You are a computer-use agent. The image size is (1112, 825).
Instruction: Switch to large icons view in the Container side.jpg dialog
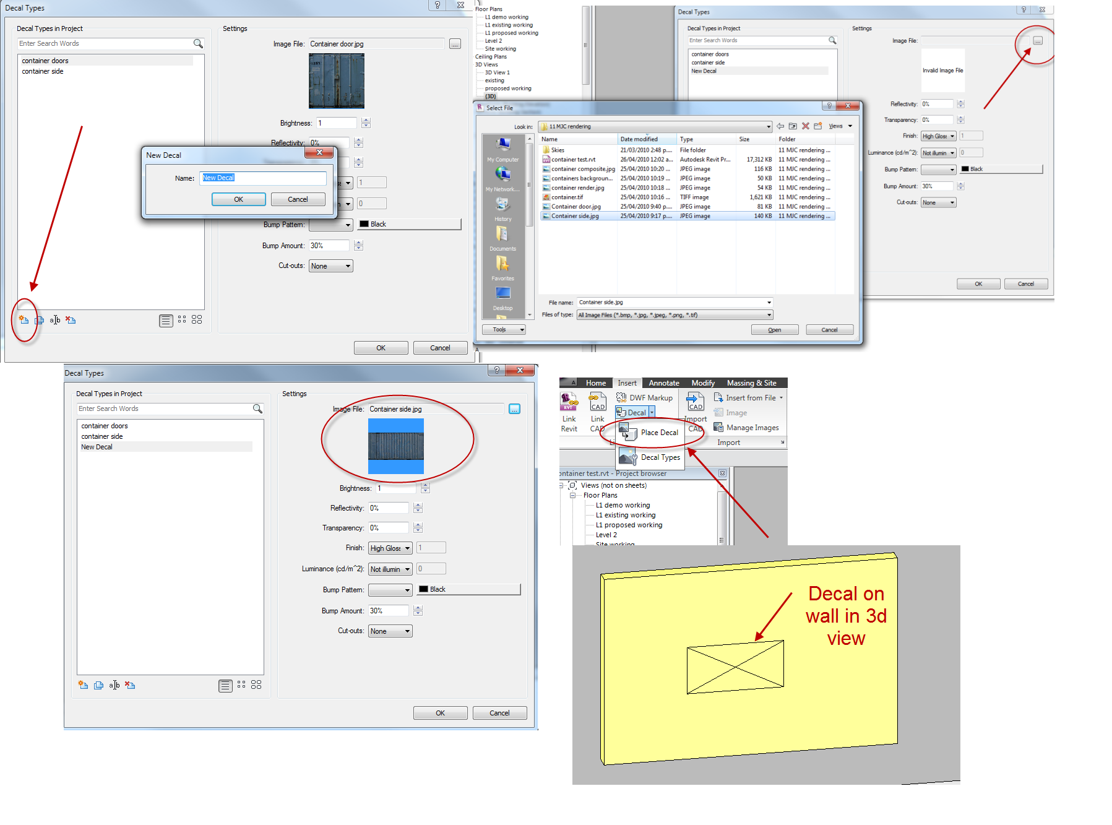click(x=256, y=685)
